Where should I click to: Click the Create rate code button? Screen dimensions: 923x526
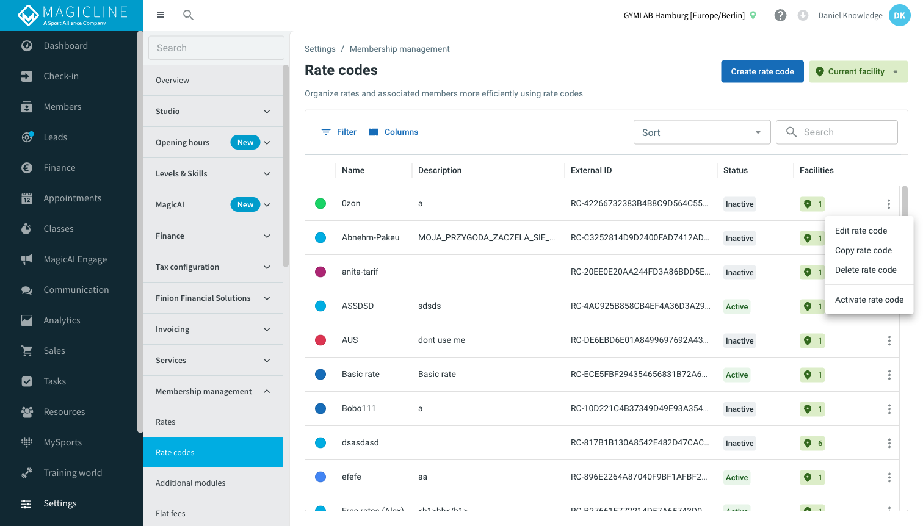(x=762, y=71)
